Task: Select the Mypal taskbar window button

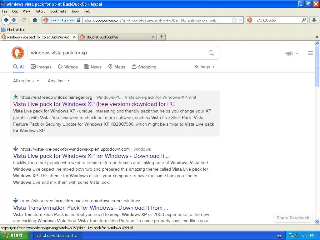Action: point(58,236)
